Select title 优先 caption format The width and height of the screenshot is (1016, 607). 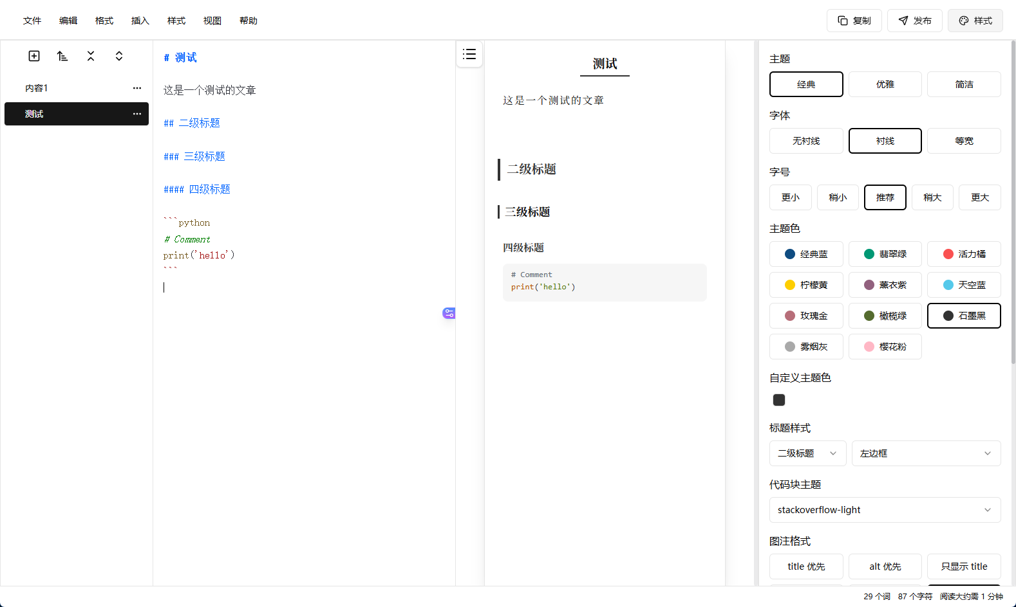(x=806, y=566)
